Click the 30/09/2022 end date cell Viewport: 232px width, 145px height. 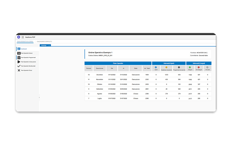point(123,89)
